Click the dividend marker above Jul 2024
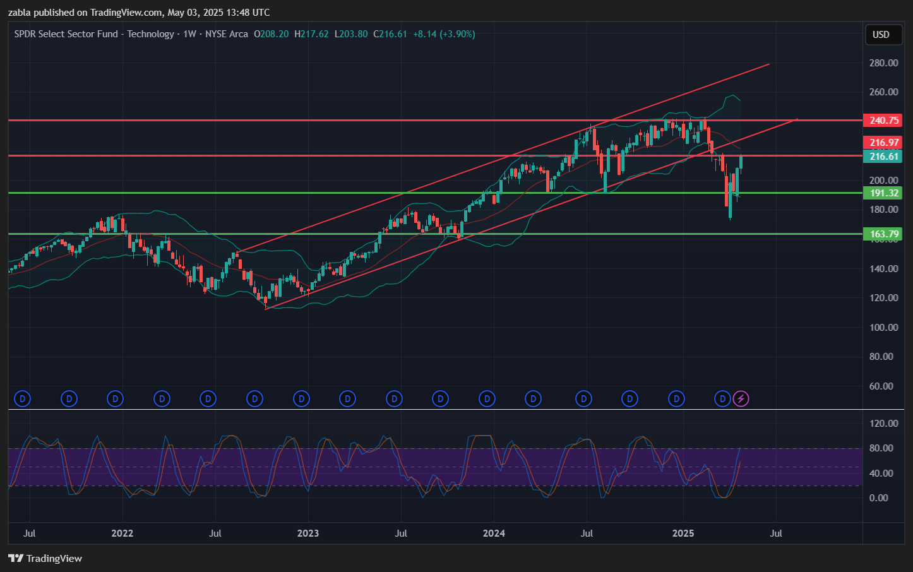Image resolution: width=913 pixels, height=572 pixels. 583,398
